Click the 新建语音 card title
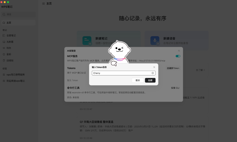237x142 pixels. tap(169, 39)
